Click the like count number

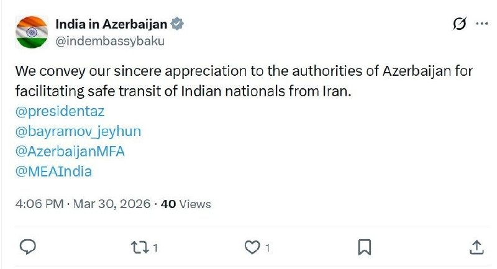click(268, 248)
